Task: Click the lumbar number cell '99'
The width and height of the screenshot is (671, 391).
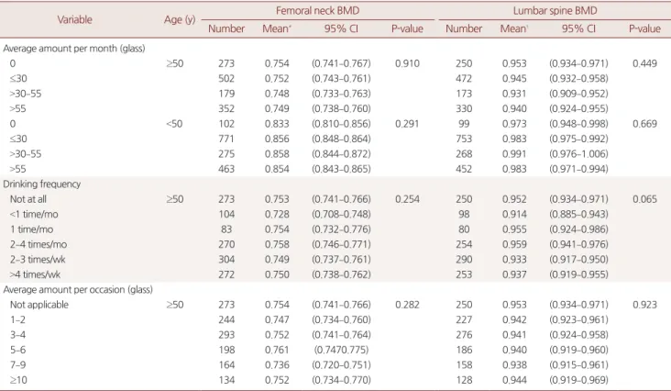Action: point(464,124)
